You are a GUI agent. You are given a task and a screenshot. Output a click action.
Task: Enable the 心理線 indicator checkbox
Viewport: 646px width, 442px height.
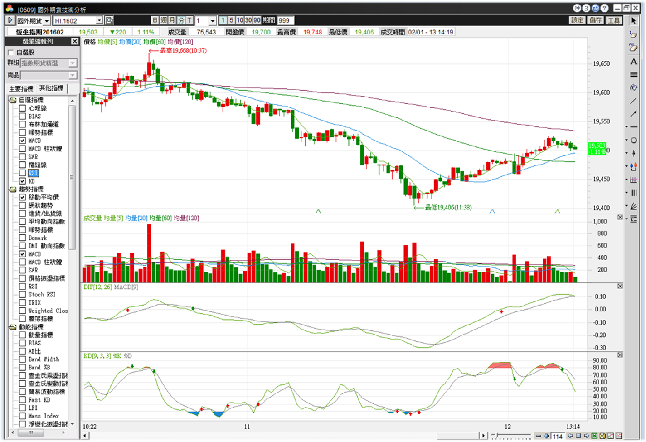(x=22, y=108)
